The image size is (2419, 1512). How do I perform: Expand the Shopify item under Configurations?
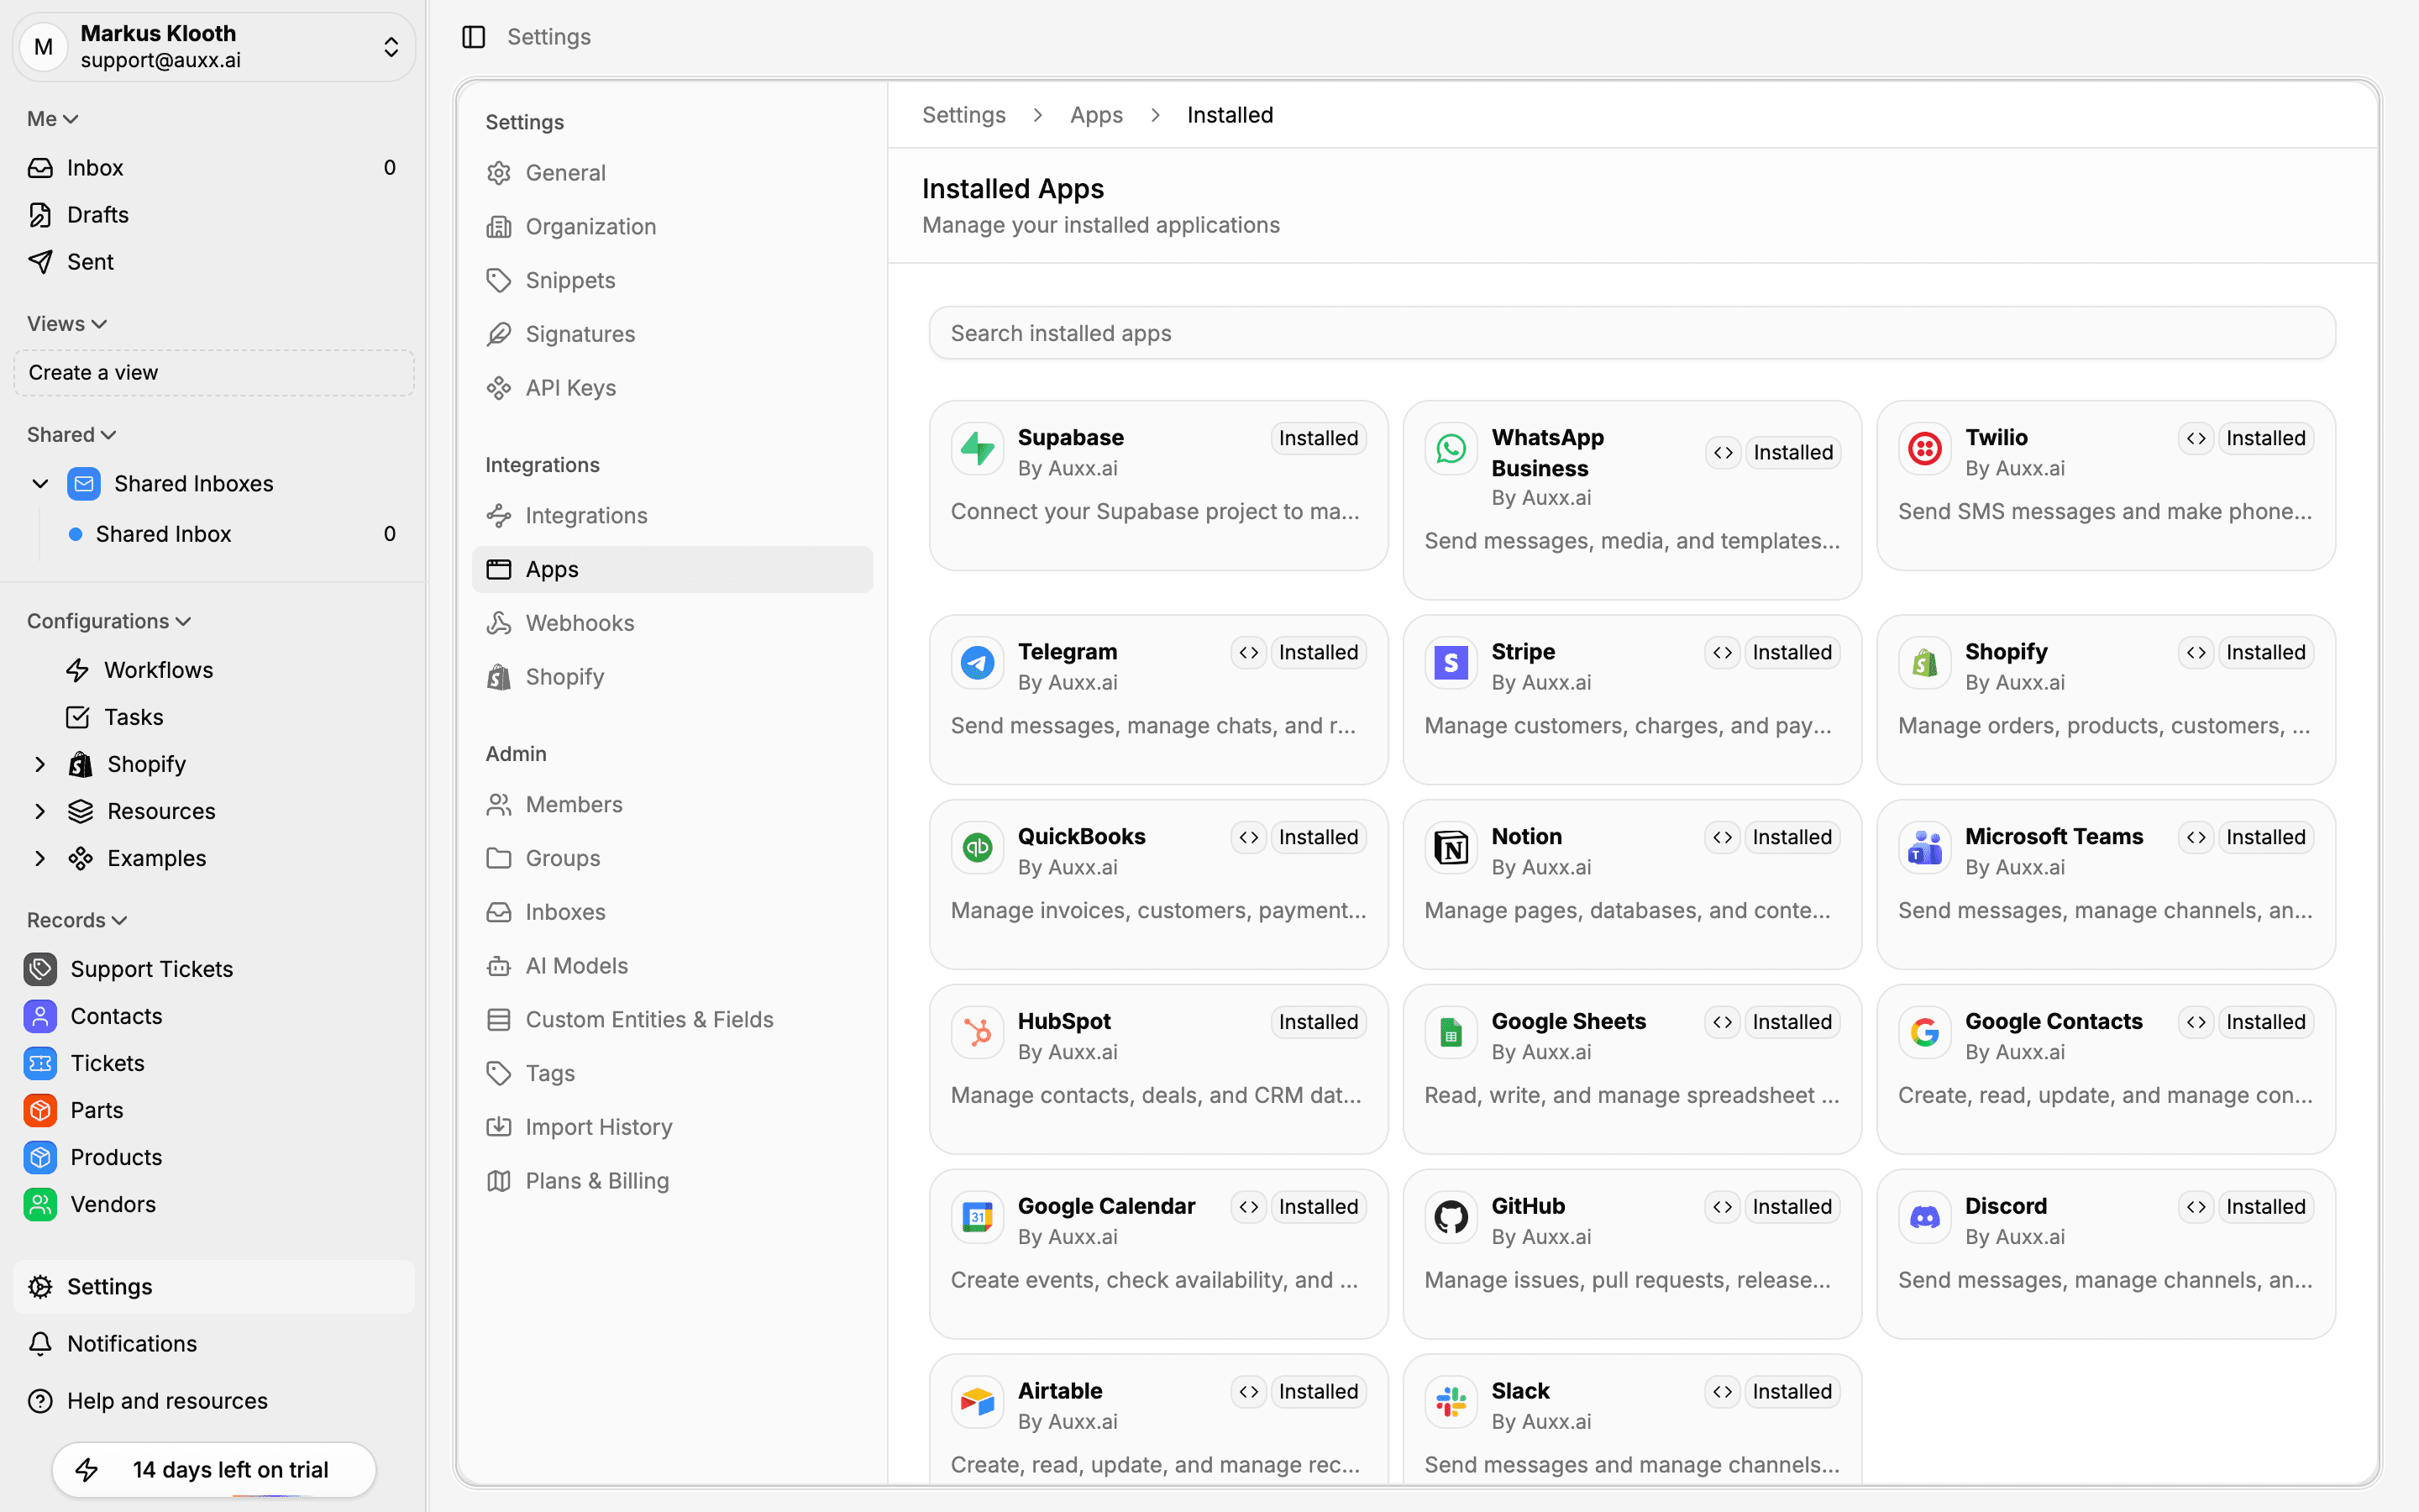pyautogui.click(x=40, y=765)
